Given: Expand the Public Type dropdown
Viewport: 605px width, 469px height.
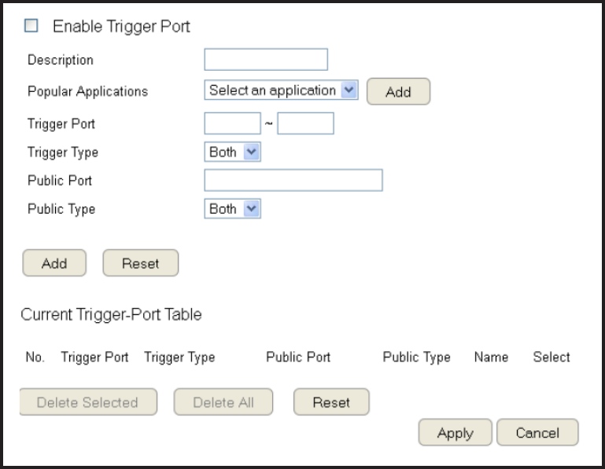Looking at the screenshot, I should [232, 208].
